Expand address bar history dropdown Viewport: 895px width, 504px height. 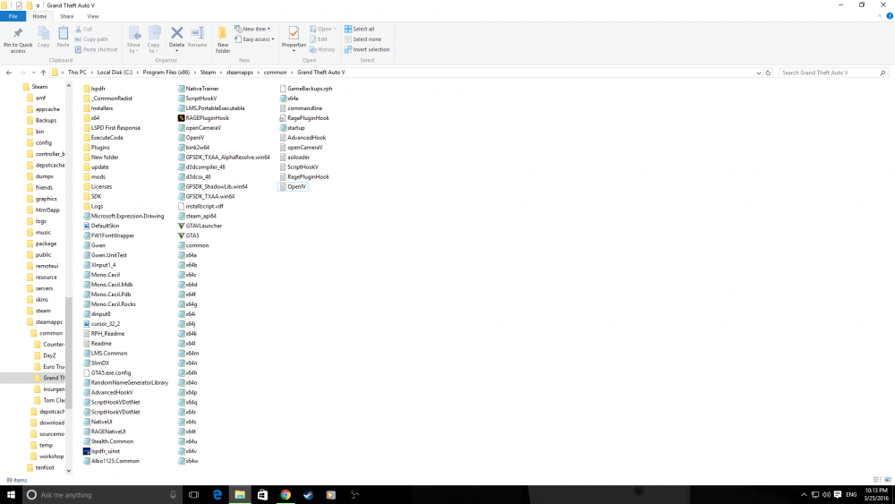759,73
